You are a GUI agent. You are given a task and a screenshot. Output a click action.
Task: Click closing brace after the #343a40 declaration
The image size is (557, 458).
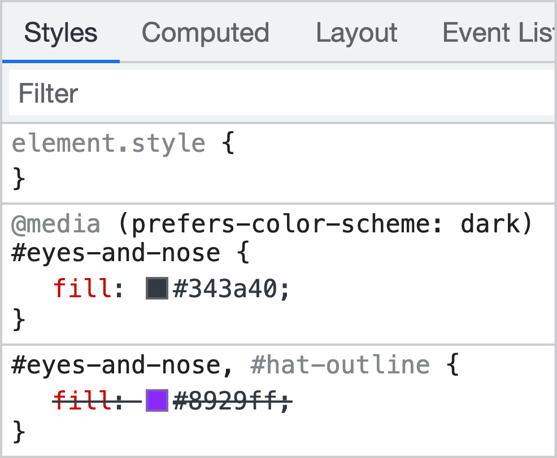coord(19,320)
